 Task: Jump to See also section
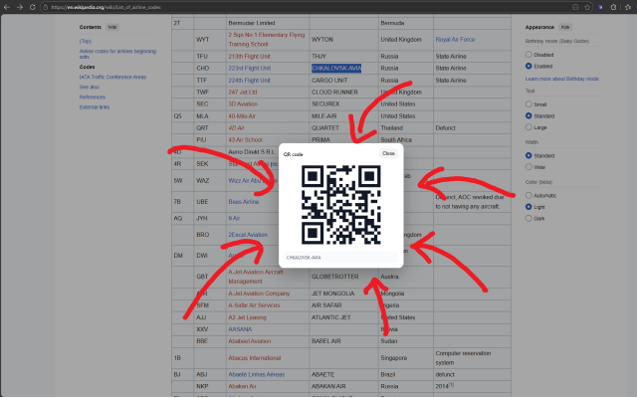pyautogui.click(x=90, y=87)
